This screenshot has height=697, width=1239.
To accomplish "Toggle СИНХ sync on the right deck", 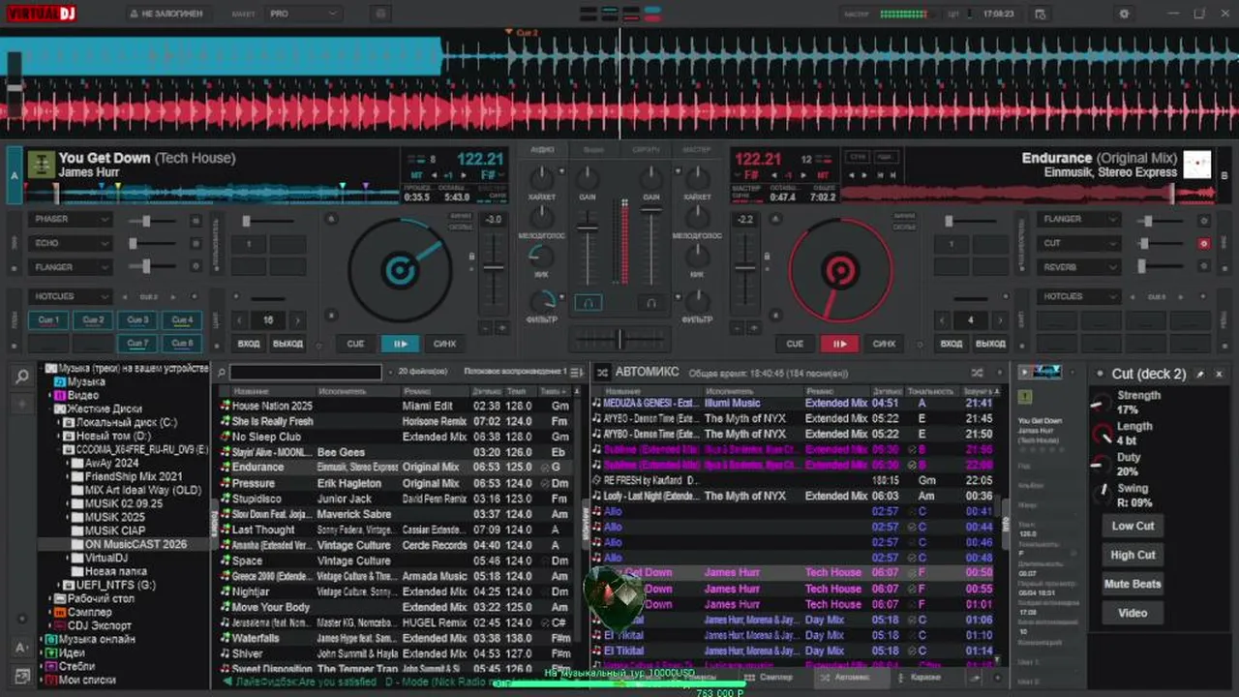I will click(x=884, y=344).
